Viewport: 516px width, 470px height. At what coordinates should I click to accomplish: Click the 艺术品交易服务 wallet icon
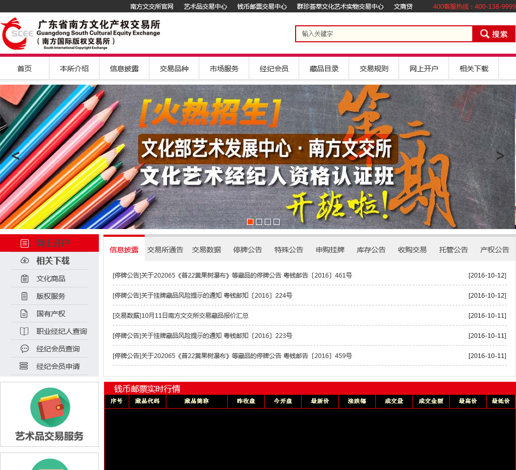pos(50,408)
